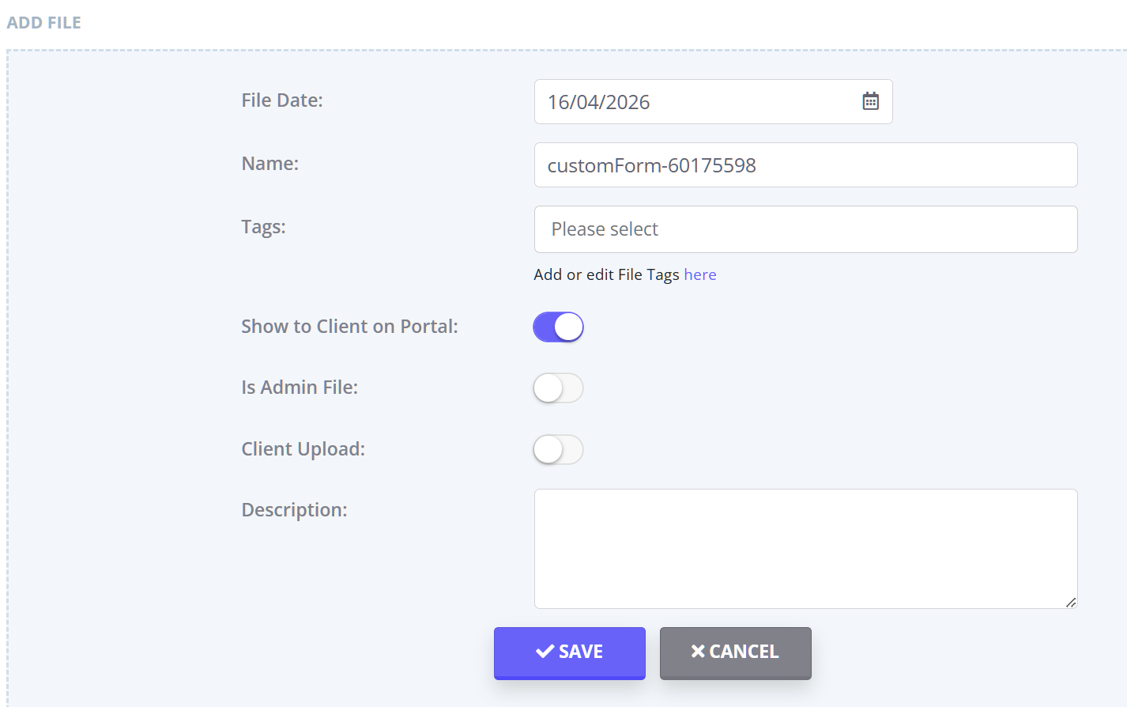Click the 'Description:' label

(x=294, y=510)
